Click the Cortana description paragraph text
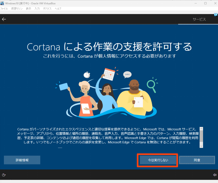Screen dimensions: 218x183 [x=108, y=136]
